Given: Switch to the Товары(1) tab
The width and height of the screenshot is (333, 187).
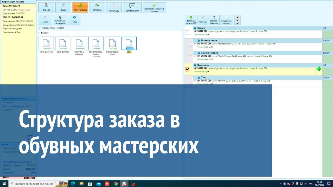Looking at the screenshot, I should (x=114, y=7).
